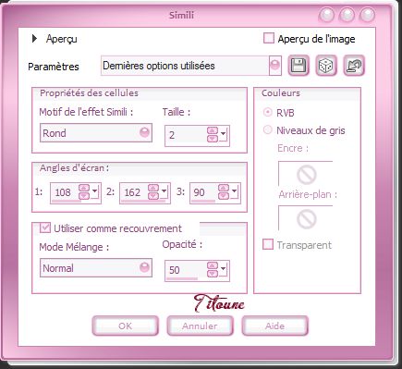
Task: Decrease the Opacité value
Action: pyautogui.click(x=213, y=273)
